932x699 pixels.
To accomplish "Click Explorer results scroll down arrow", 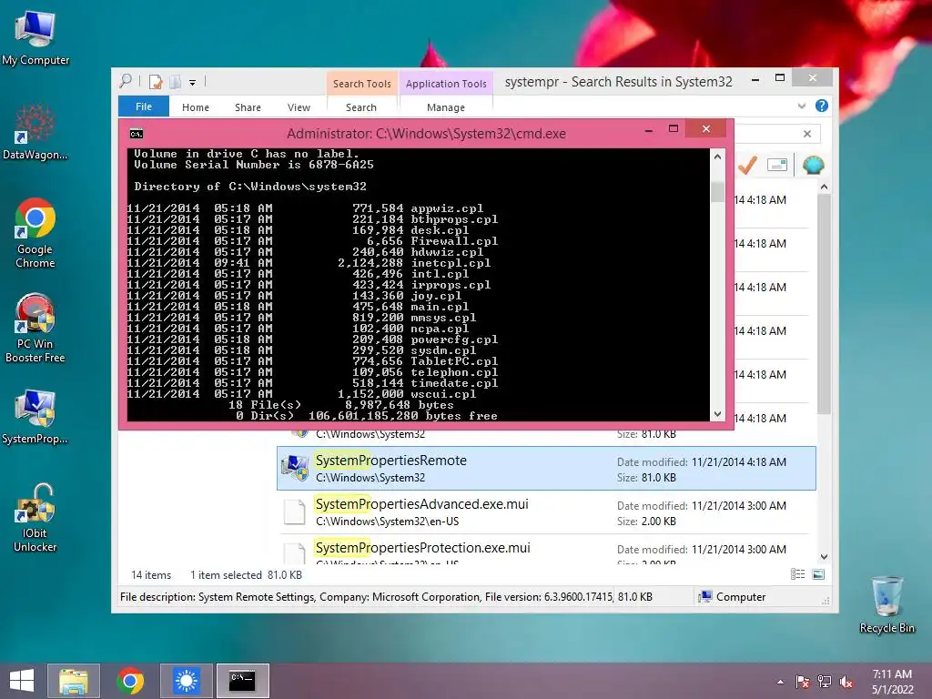I will coord(824,557).
